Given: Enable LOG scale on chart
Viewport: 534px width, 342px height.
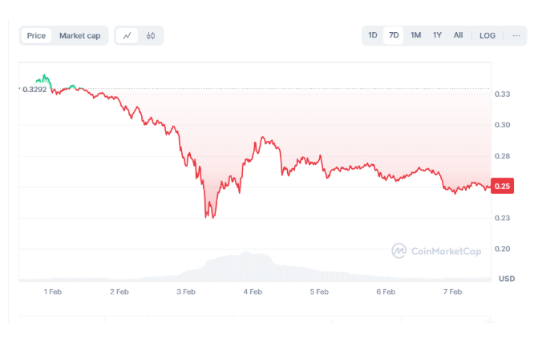Looking at the screenshot, I should click(487, 35).
